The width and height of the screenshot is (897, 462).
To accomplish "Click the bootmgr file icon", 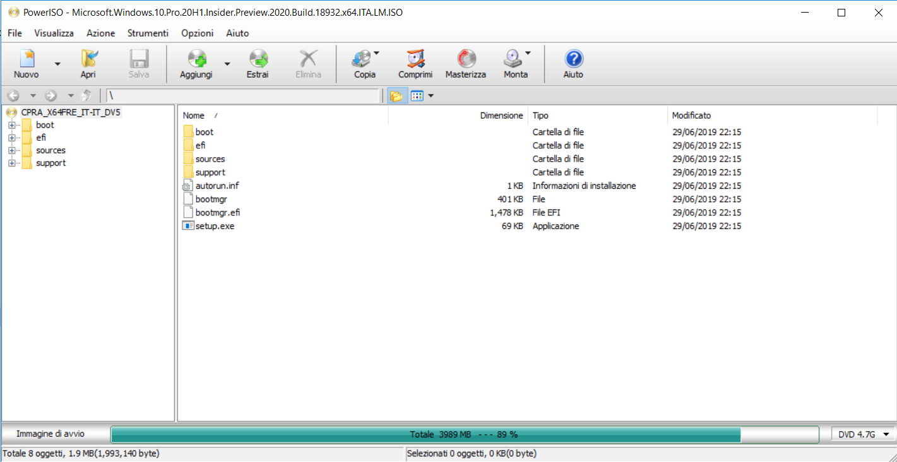I will (188, 199).
